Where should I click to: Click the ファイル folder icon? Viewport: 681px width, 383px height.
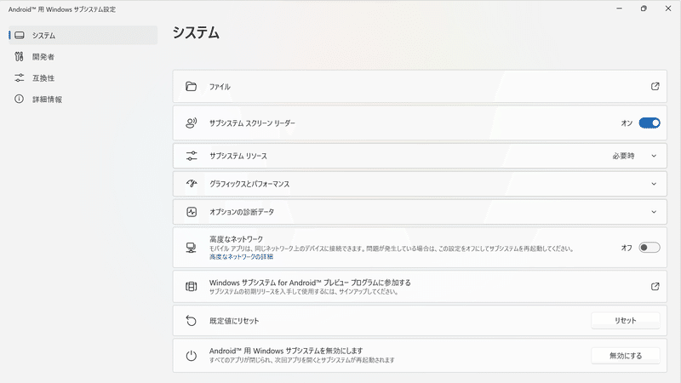coord(191,87)
